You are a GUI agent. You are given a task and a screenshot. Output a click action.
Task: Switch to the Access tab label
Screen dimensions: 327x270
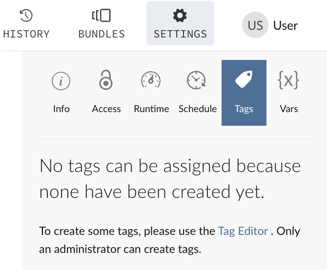coord(106,109)
